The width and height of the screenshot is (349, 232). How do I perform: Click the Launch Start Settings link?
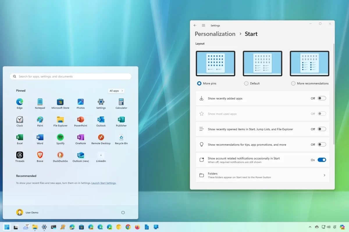point(104,183)
